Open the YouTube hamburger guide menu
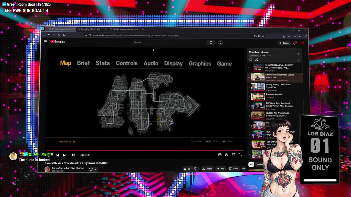 tap(45, 42)
